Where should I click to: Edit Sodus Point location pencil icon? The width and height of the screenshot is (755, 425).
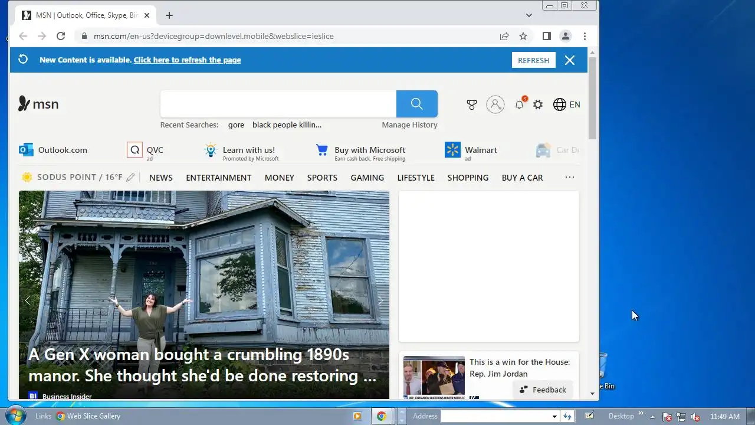(x=130, y=177)
